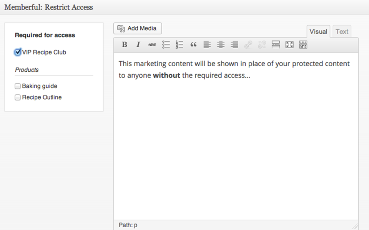Toggle bold formatting in the editor
The width and height of the screenshot is (369, 230).
(125, 44)
